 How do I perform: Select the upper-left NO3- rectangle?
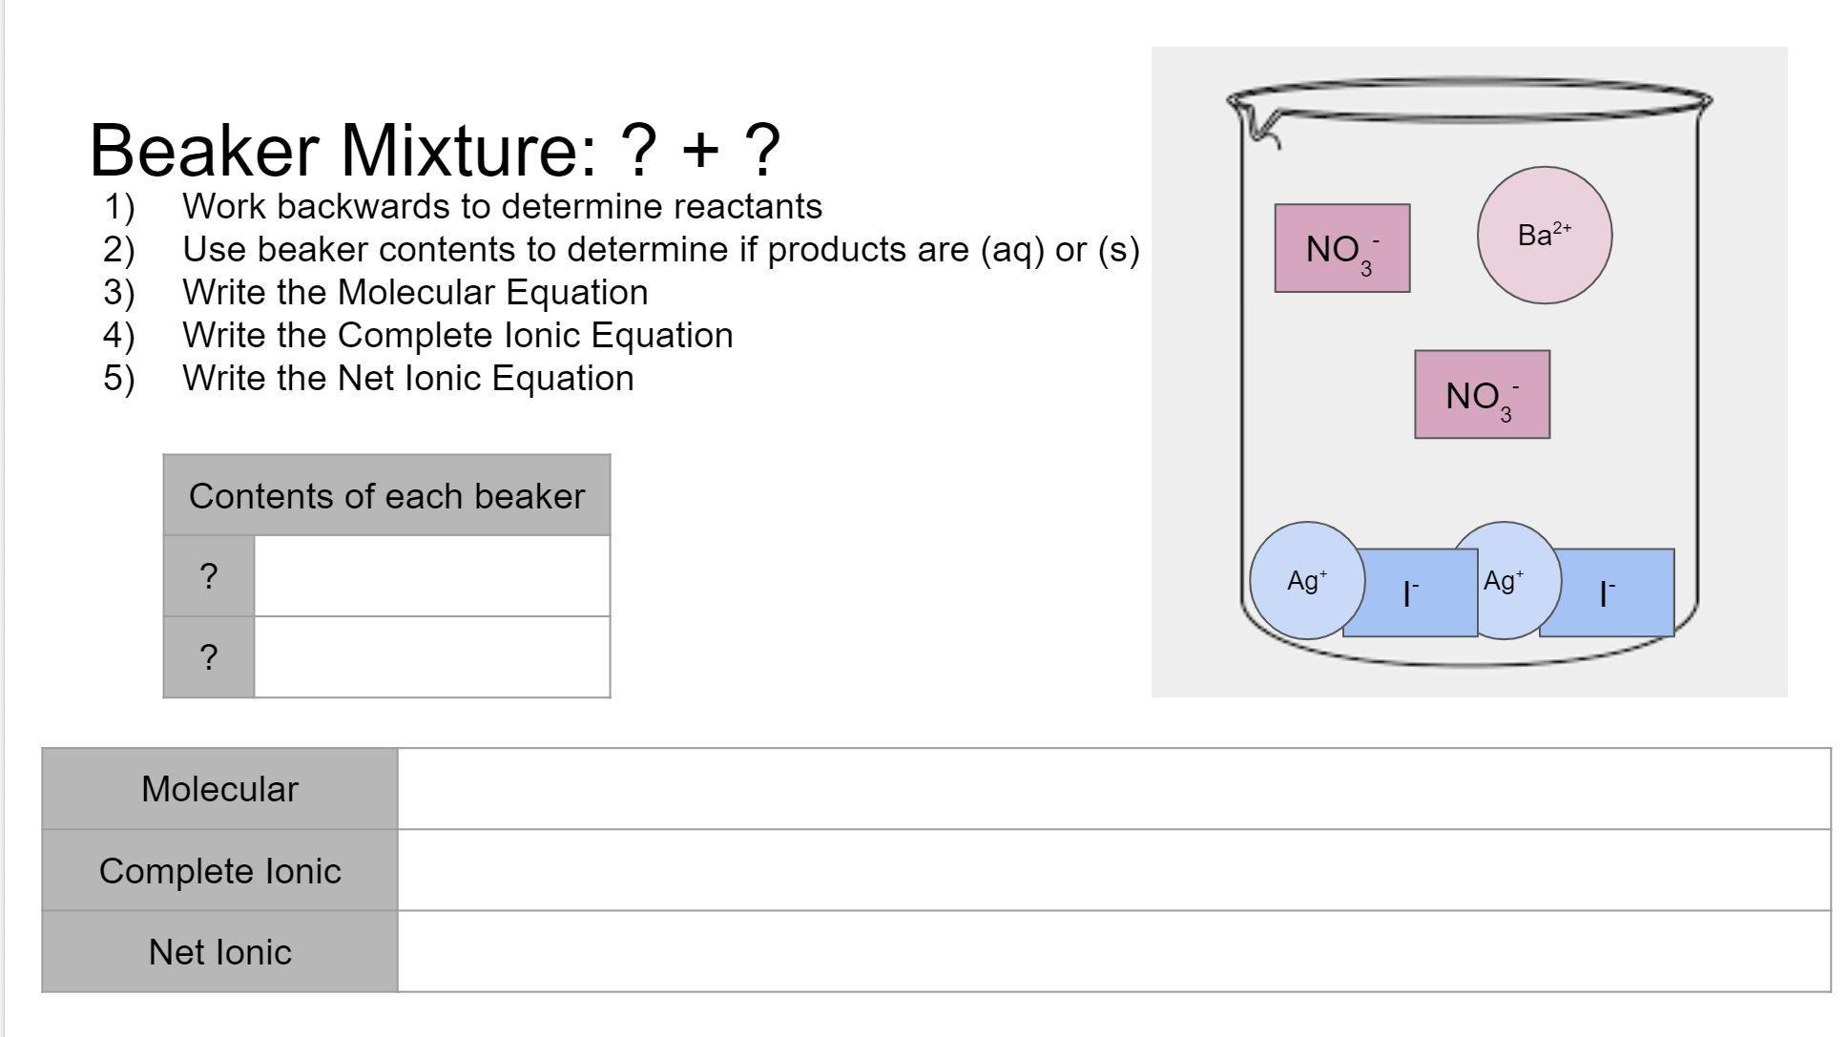(x=1341, y=248)
